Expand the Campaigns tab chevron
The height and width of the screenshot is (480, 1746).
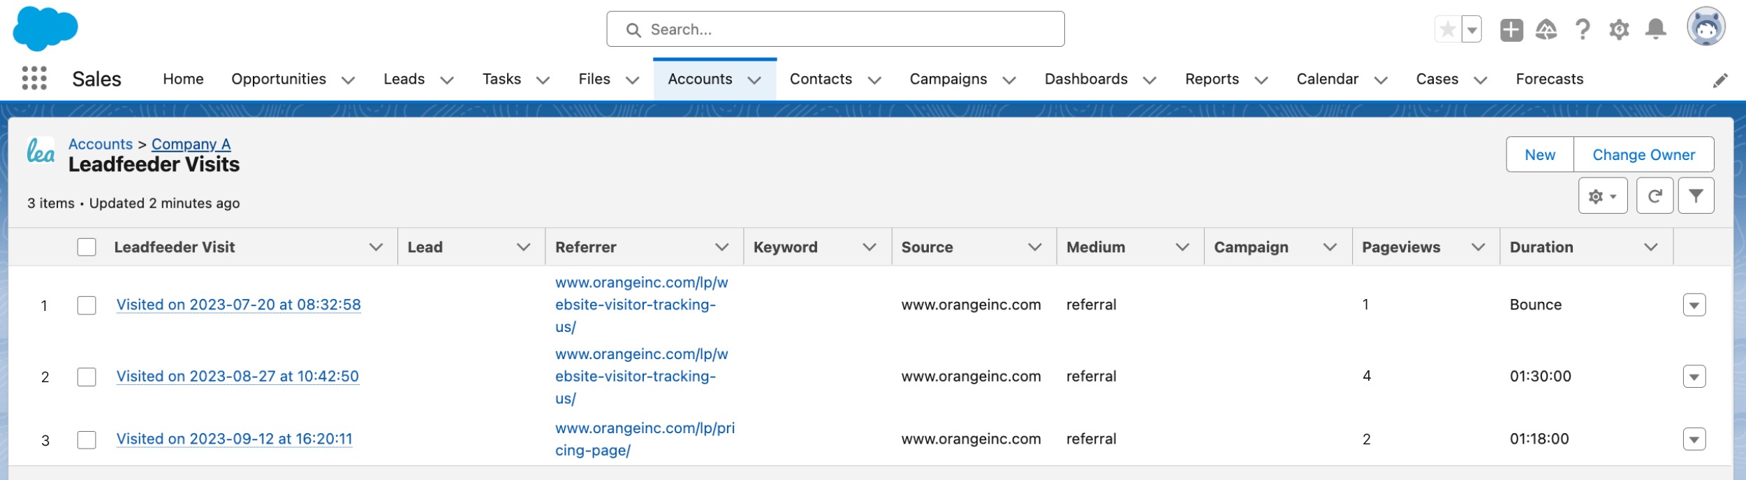[x=1008, y=80]
